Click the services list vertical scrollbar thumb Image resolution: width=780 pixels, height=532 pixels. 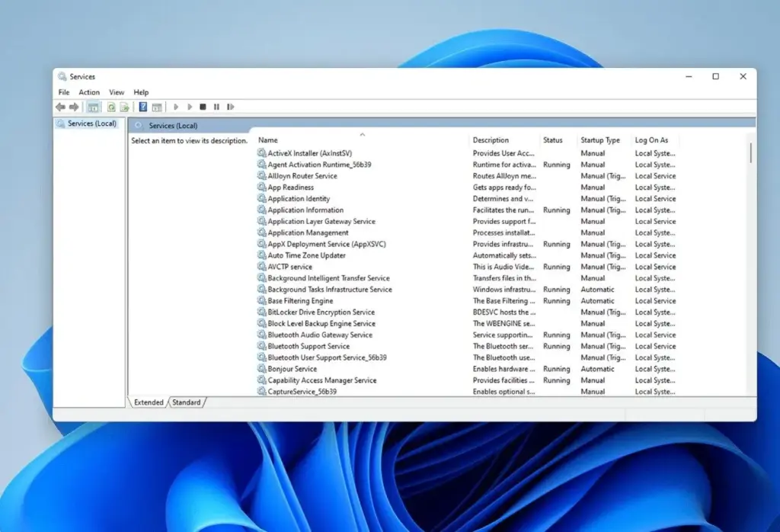pyautogui.click(x=750, y=152)
